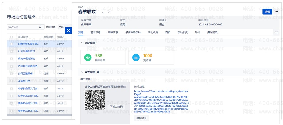Close the detail panel with blue X
283x125 pixels.
(69, 31)
